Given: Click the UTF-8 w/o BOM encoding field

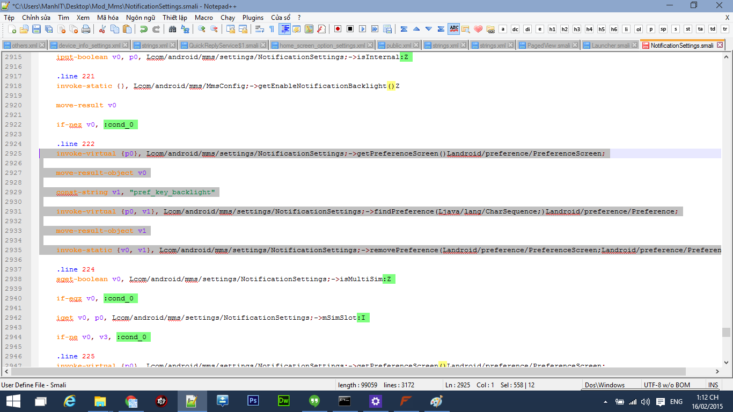Looking at the screenshot, I should click(667, 385).
